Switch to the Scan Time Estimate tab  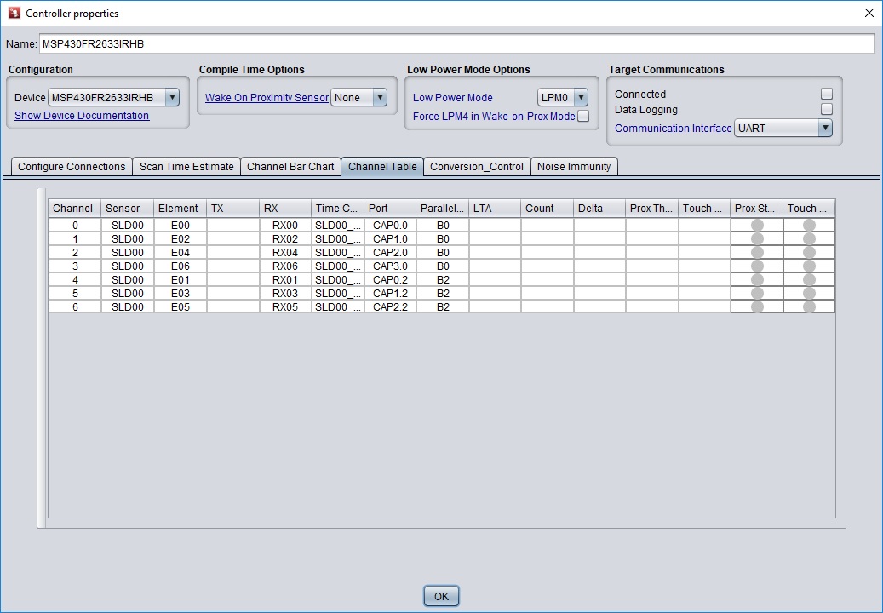(186, 167)
